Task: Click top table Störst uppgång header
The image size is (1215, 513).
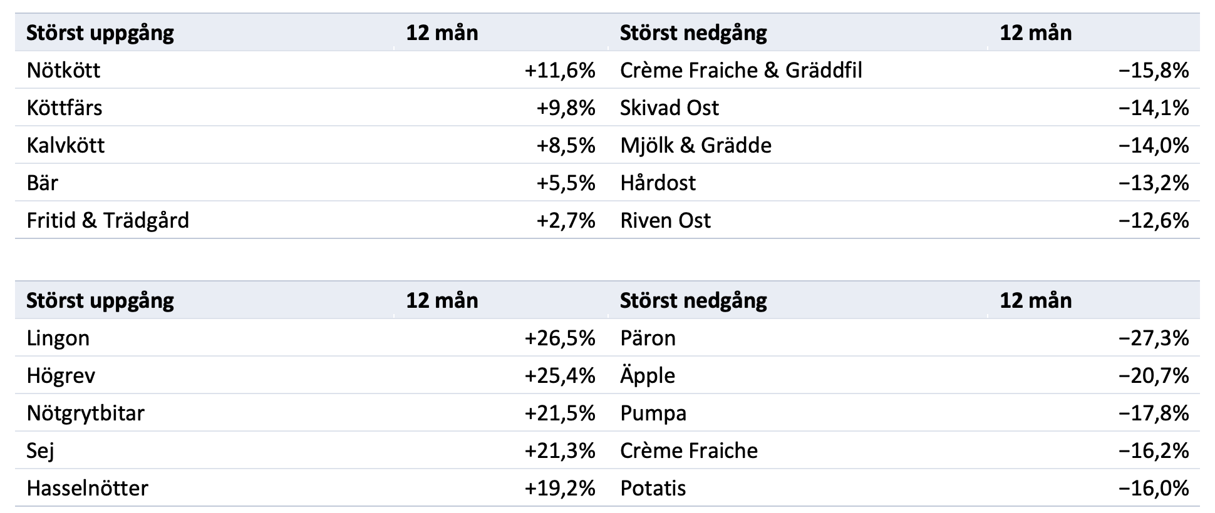Action: click(100, 33)
